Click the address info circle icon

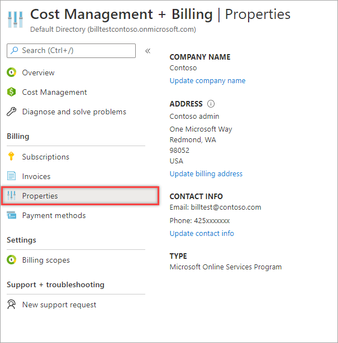tap(211, 104)
